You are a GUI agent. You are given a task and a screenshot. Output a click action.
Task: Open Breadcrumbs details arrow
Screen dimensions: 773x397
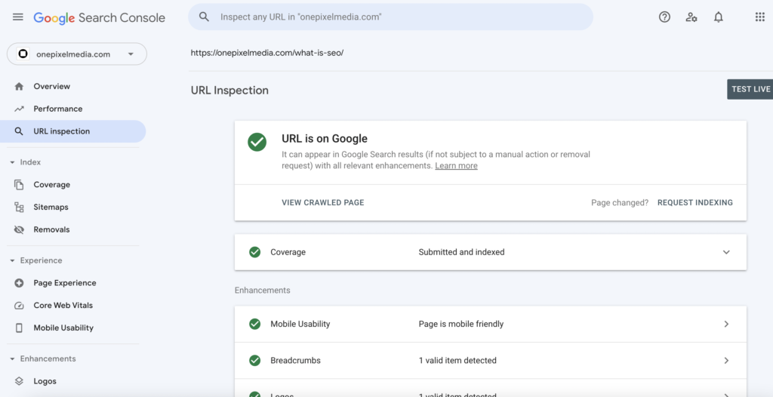(726, 361)
